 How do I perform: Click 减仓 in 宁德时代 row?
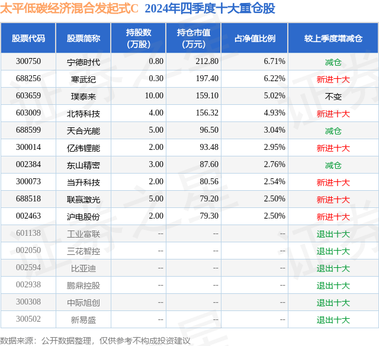[x=333, y=62]
